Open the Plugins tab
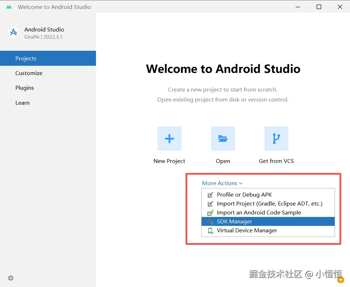The width and height of the screenshot is (350, 287). (48, 88)
